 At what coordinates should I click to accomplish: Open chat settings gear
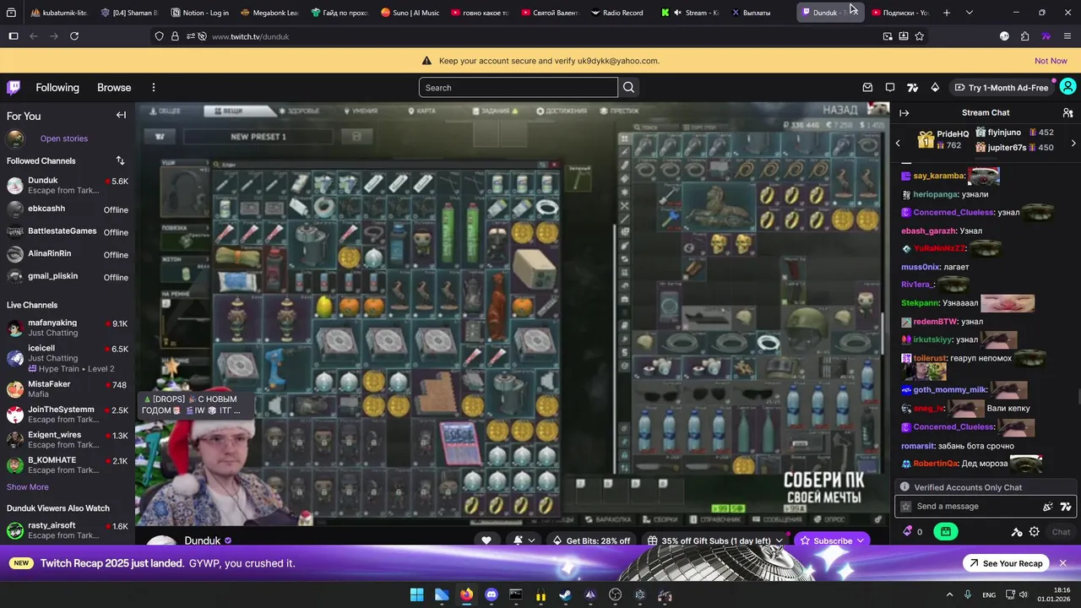click(x=1035, y=532)
